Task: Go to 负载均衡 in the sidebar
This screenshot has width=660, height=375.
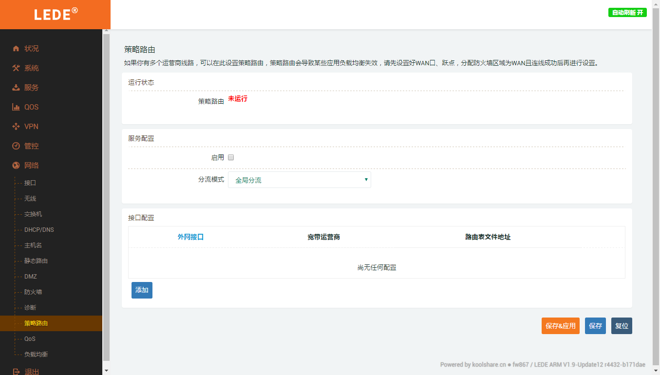Action: tap(36, 355)
